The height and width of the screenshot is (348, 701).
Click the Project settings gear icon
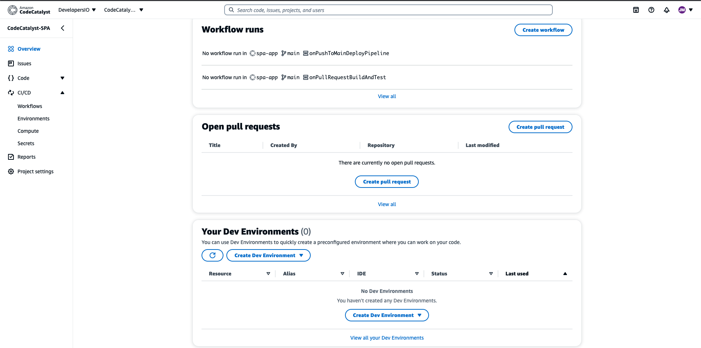coord(11,171)
